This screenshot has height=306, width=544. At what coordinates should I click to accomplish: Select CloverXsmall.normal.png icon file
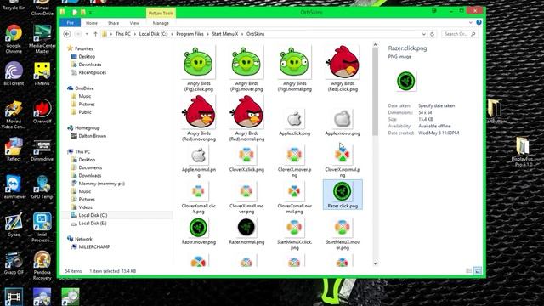pyautogui.click(x=294, y=198)
